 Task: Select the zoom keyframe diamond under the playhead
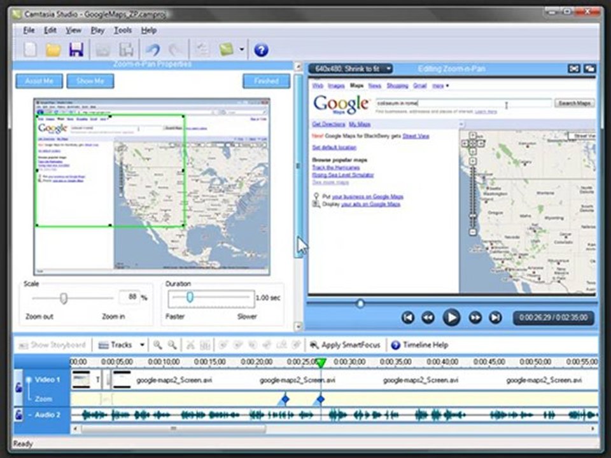tap(321, 399)
